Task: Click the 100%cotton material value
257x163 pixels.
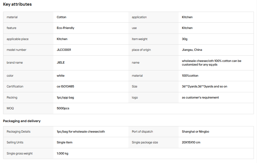Action: pyautogui.click(x=190, y=76)
